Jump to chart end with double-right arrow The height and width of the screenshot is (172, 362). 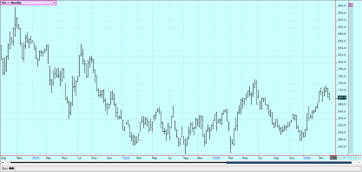(x=358, y=163)
